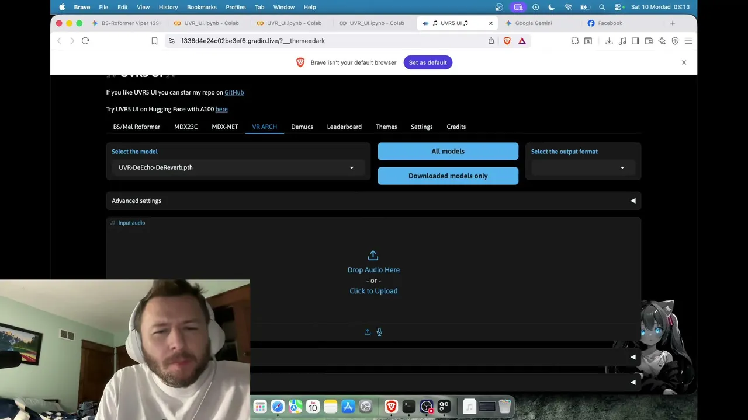Bookmark this page using the bookmark icon
Screen dimensions: 748x420
[154, 41]
